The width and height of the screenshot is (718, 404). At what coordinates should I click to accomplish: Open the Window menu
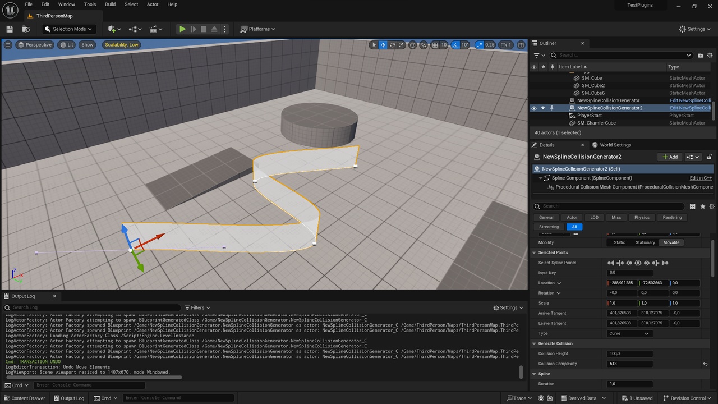coord(66,4)
